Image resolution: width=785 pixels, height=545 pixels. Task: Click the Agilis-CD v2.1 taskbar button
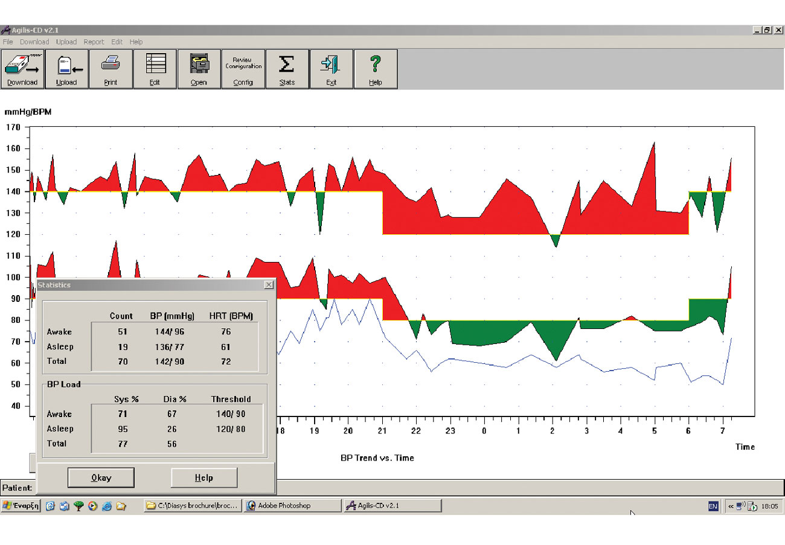[x=392, y=506]
